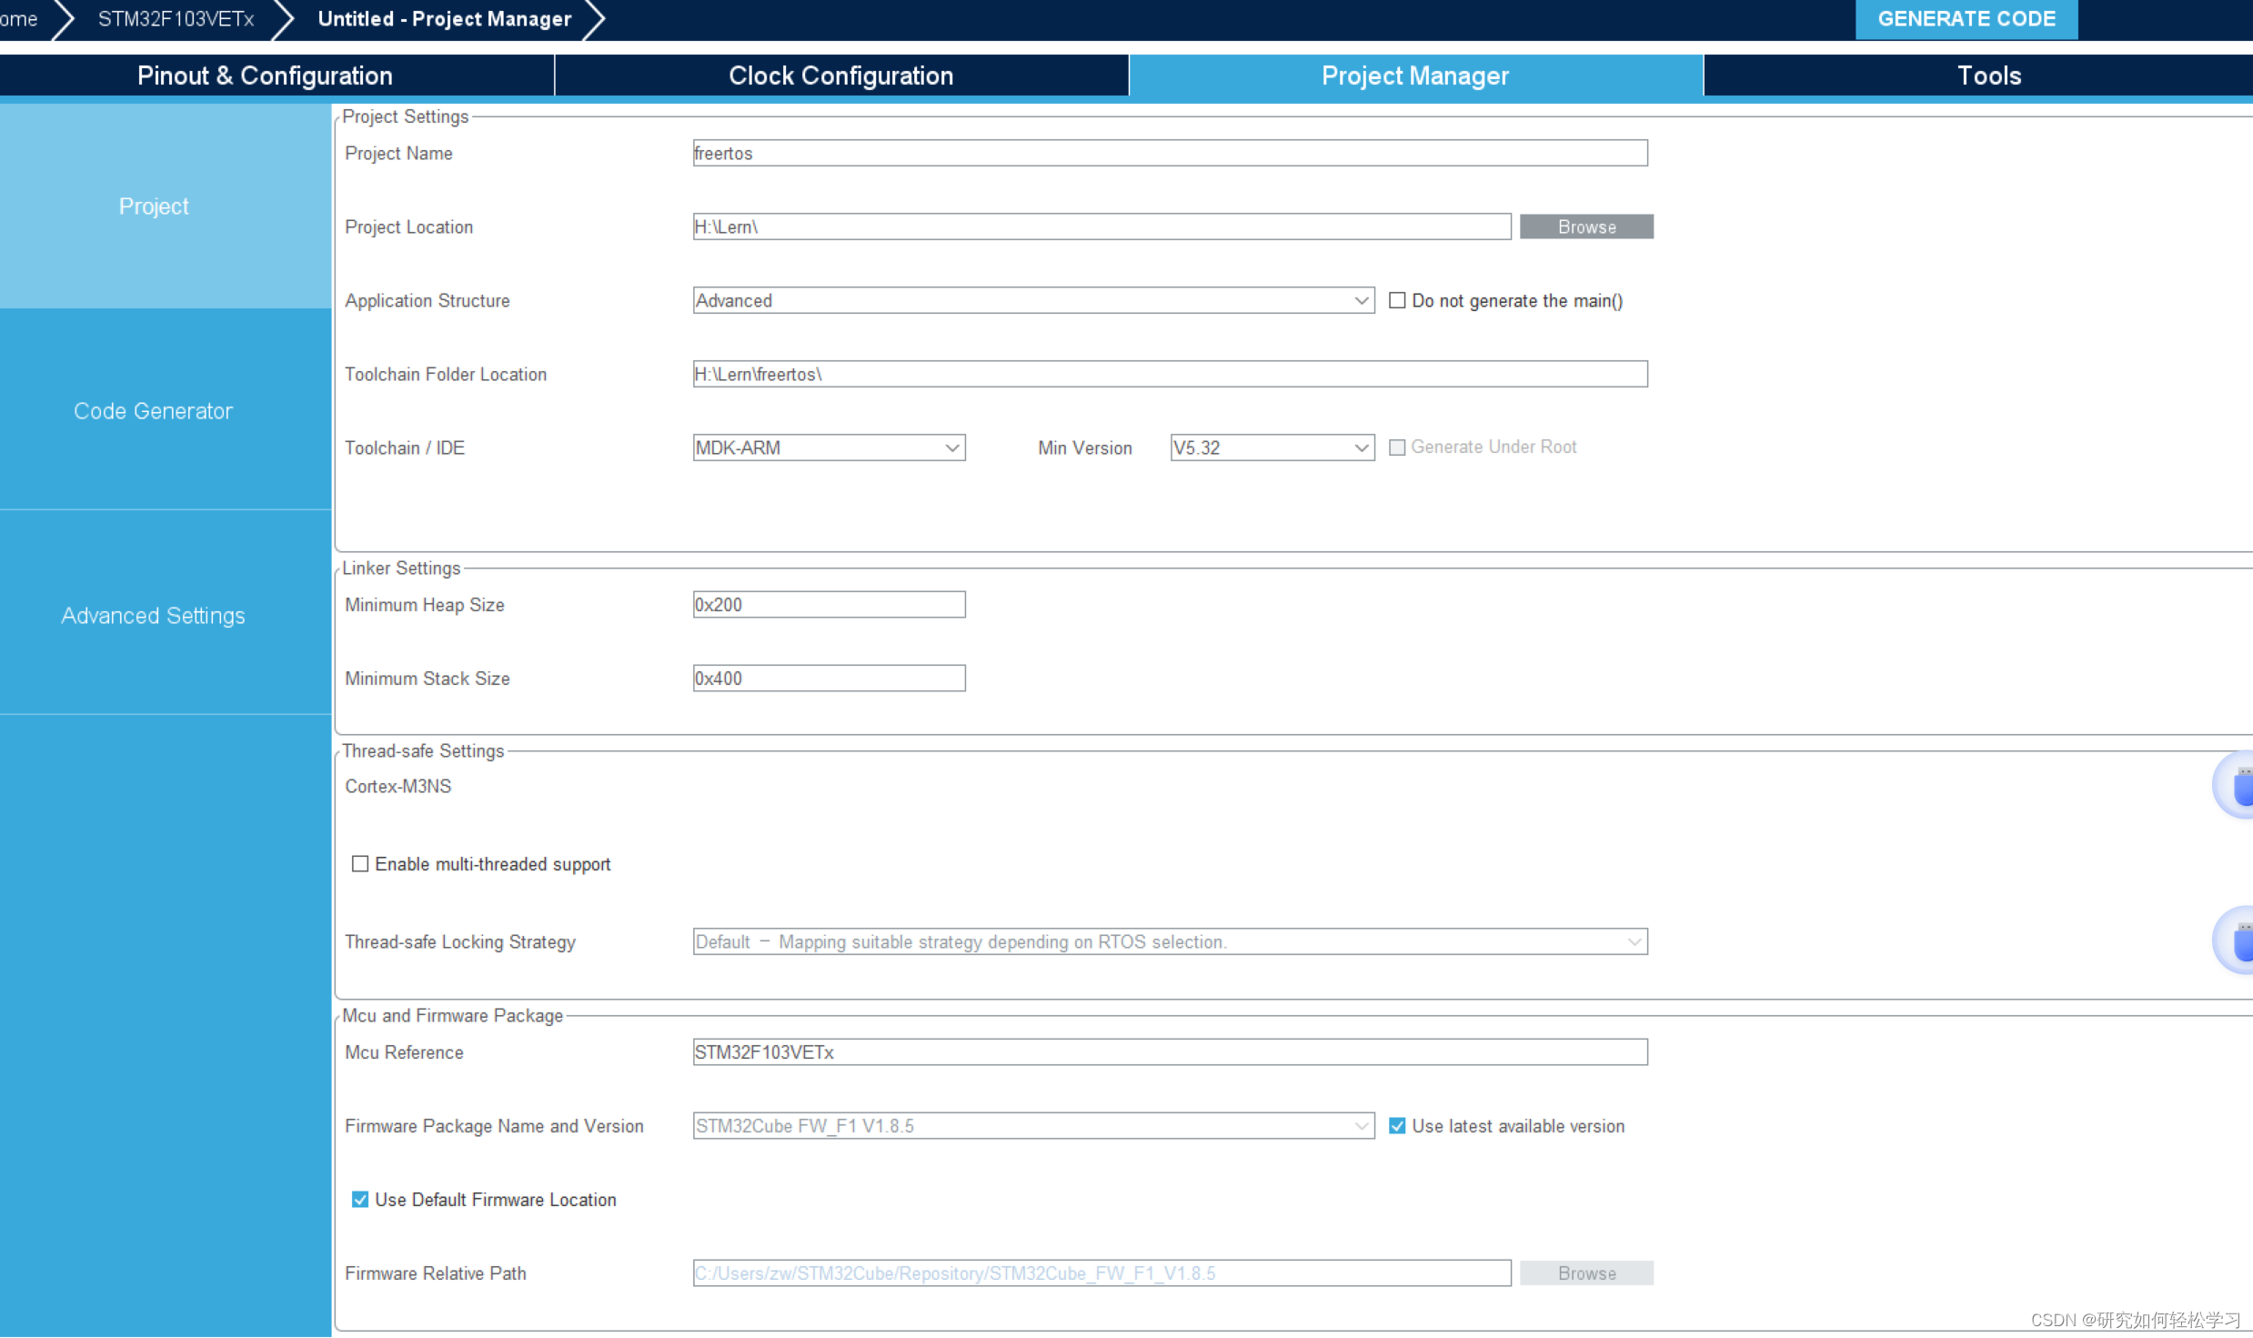Screen dimensions: 2253x1338
Task: Enable multi-threaded support checkbox
Action: pyautogui.click(x=360, y=864)
